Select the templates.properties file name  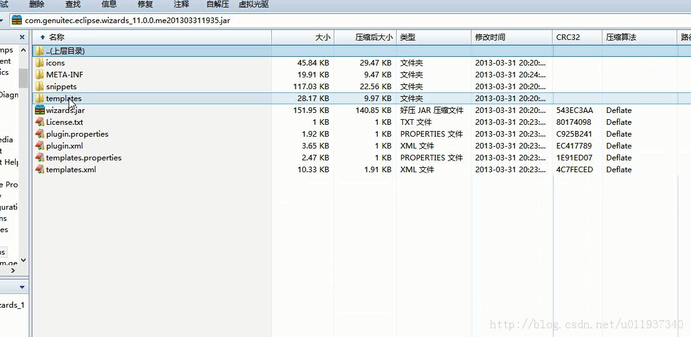[84, 158]
